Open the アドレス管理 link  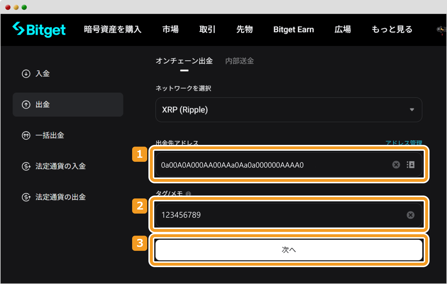click(404, 143)
